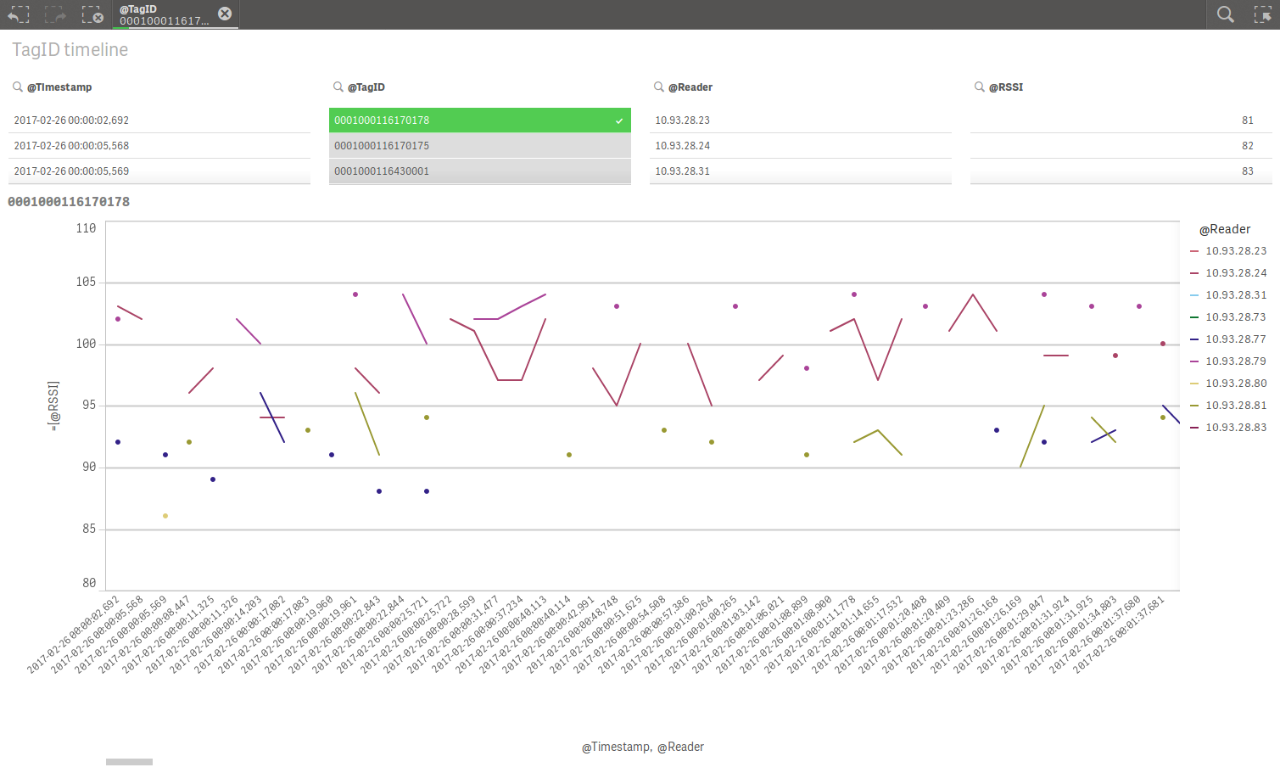Open the smart search magnifier in top bar
This screenshot has width=1280, height=773.
[x=1226, y=14]
